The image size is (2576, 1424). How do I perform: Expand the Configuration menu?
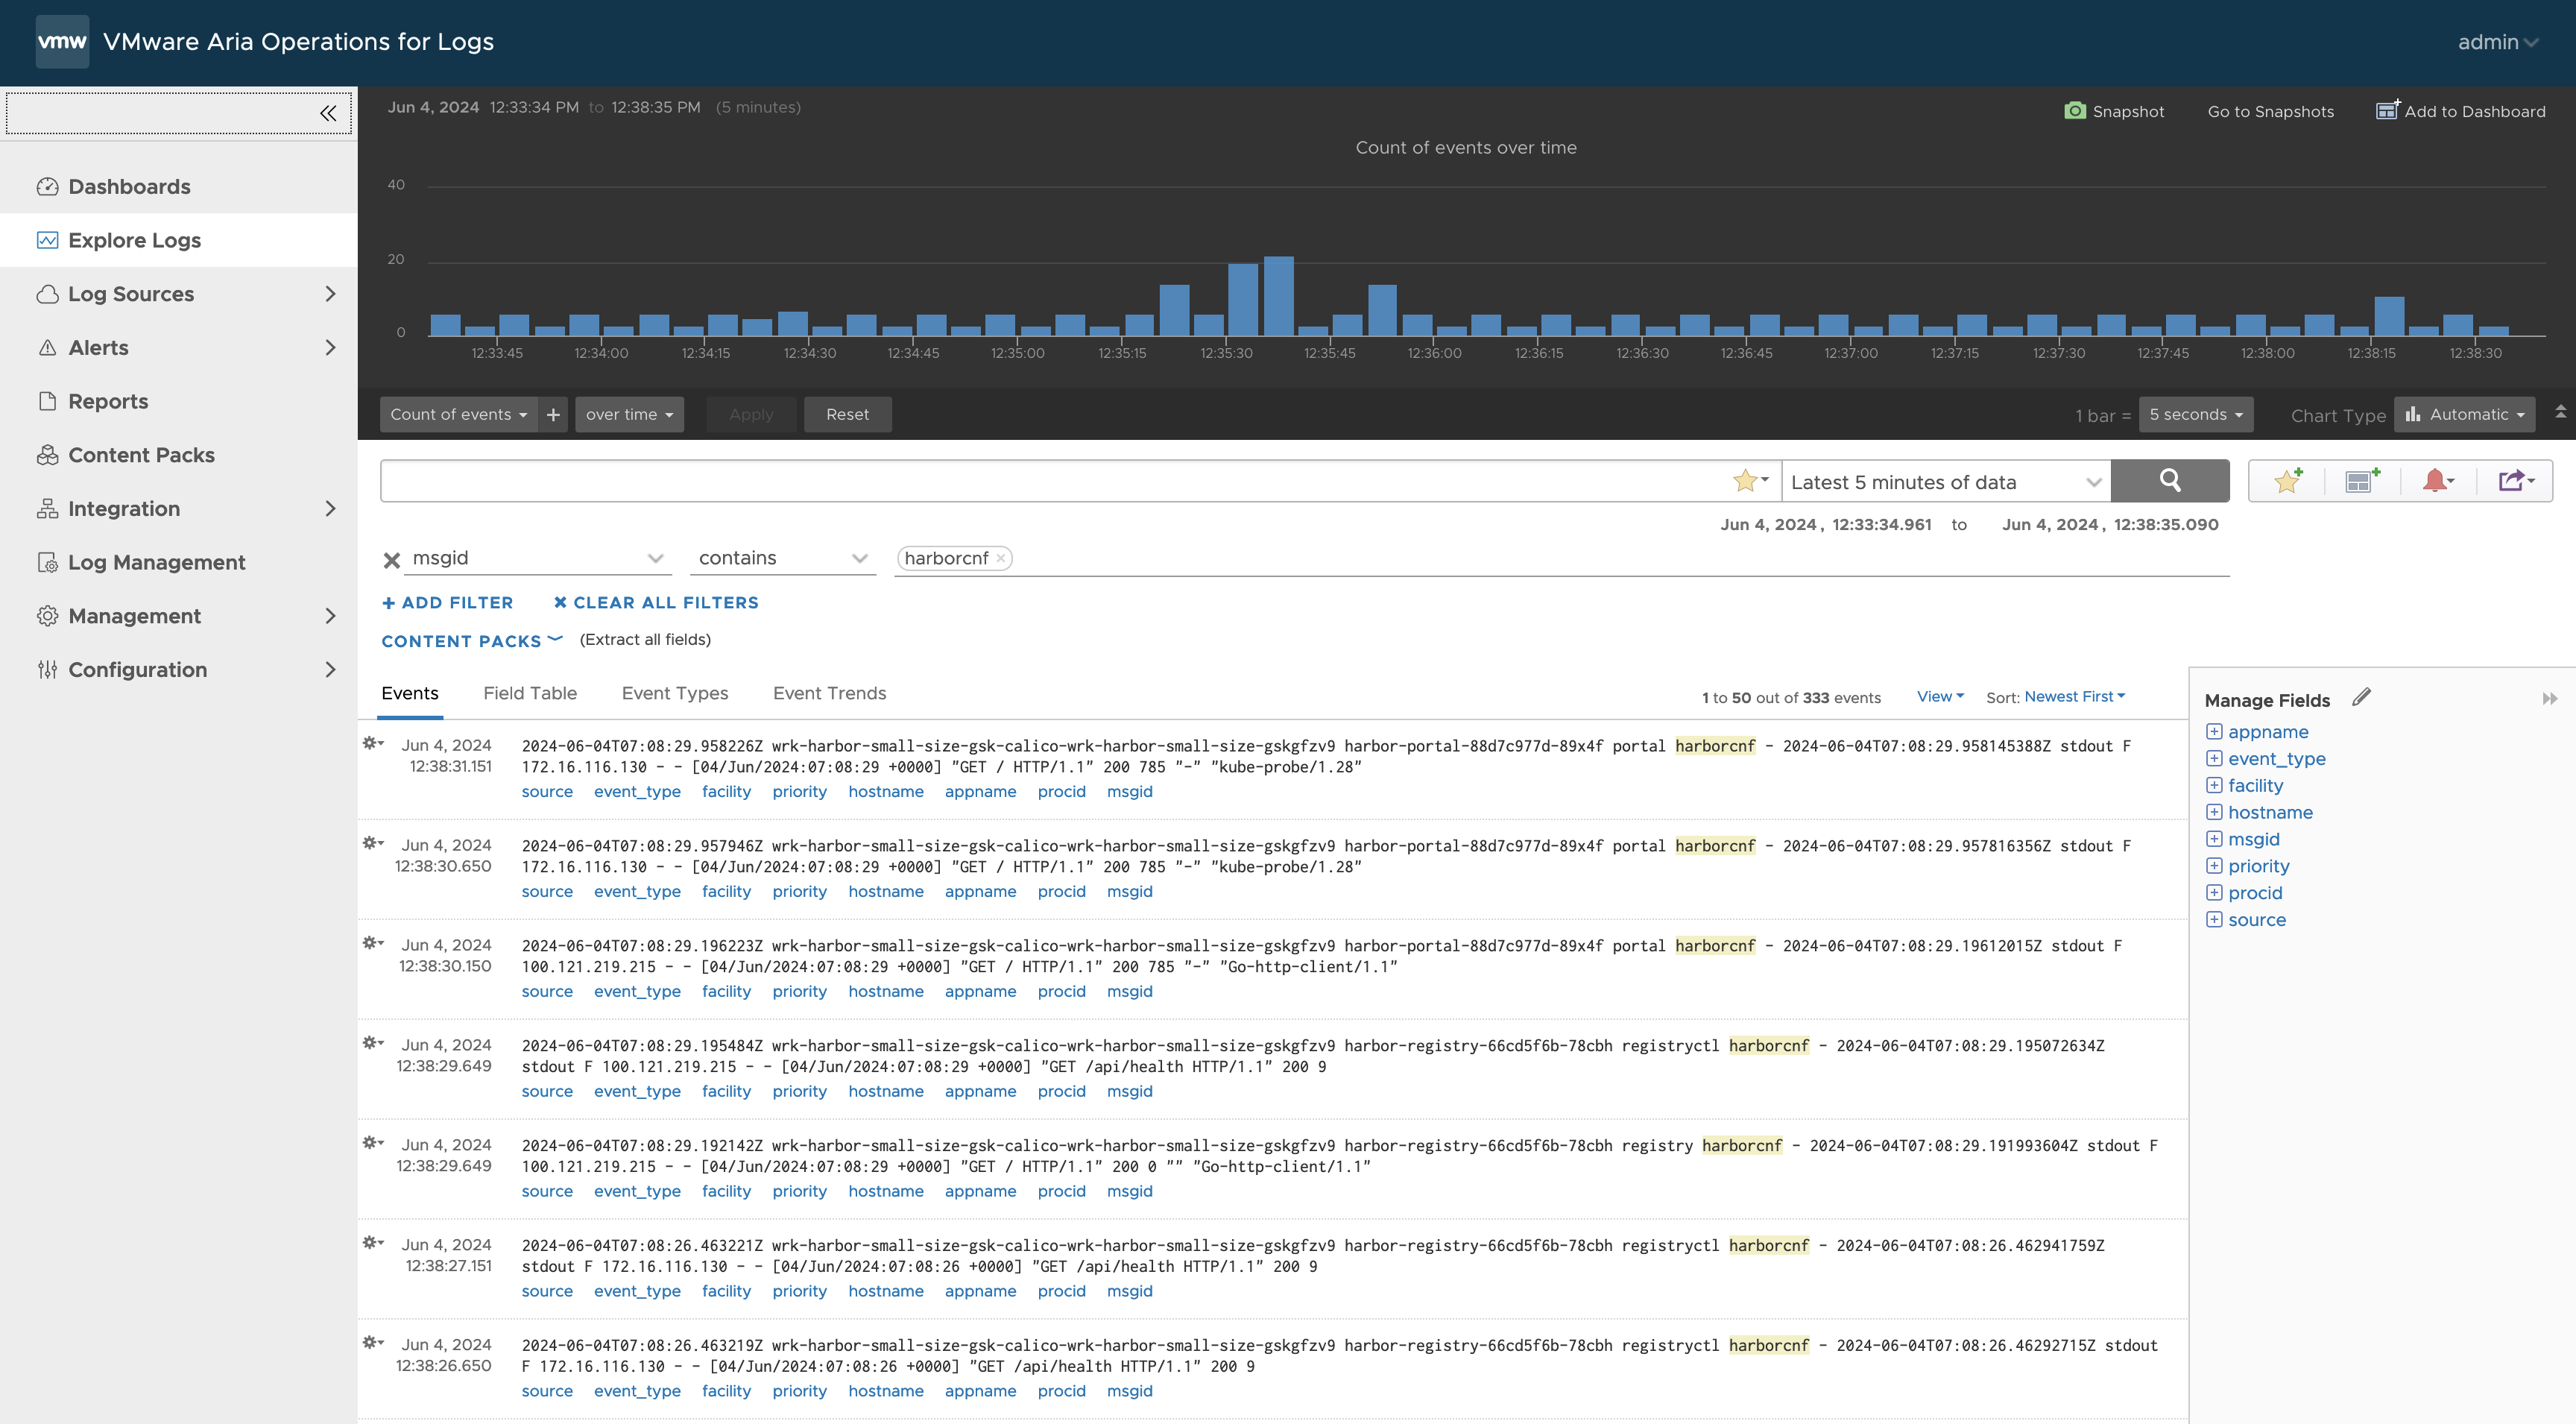pos(330,669)
